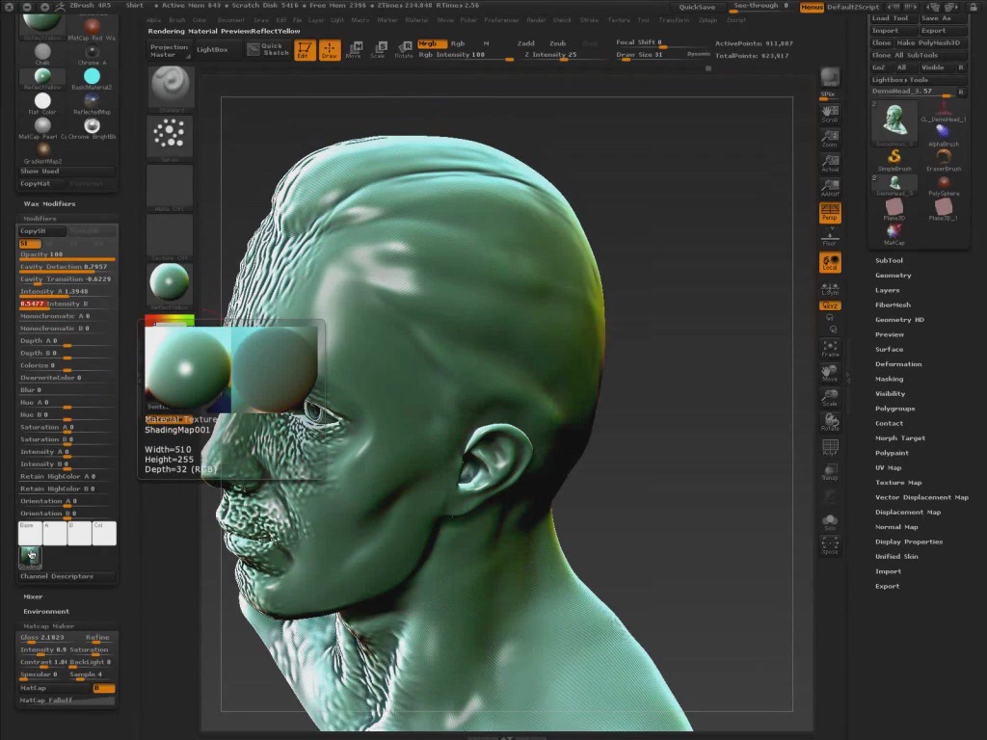
Task: Select the PolySphere tool
Action: [x=943, y=185]
